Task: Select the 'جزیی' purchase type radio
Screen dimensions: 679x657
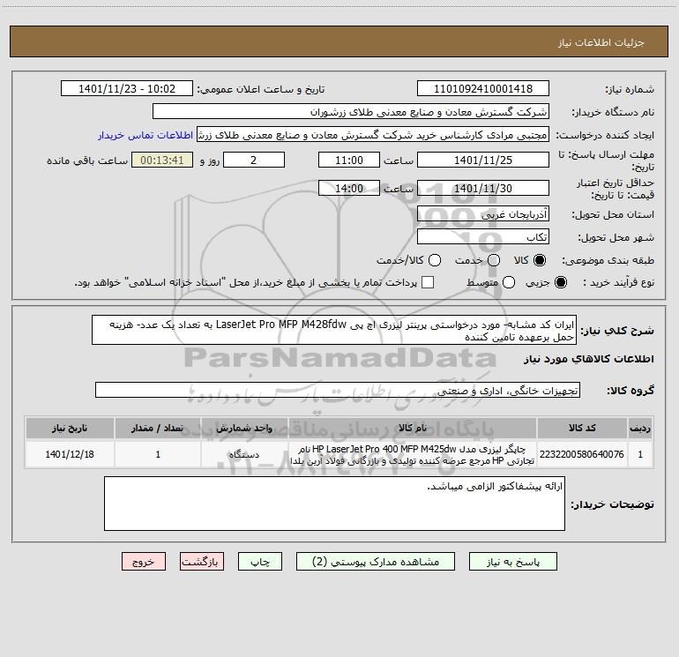Action: (560, 282)
